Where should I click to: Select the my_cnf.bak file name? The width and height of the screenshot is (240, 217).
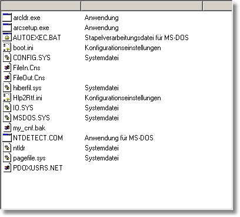29,128
